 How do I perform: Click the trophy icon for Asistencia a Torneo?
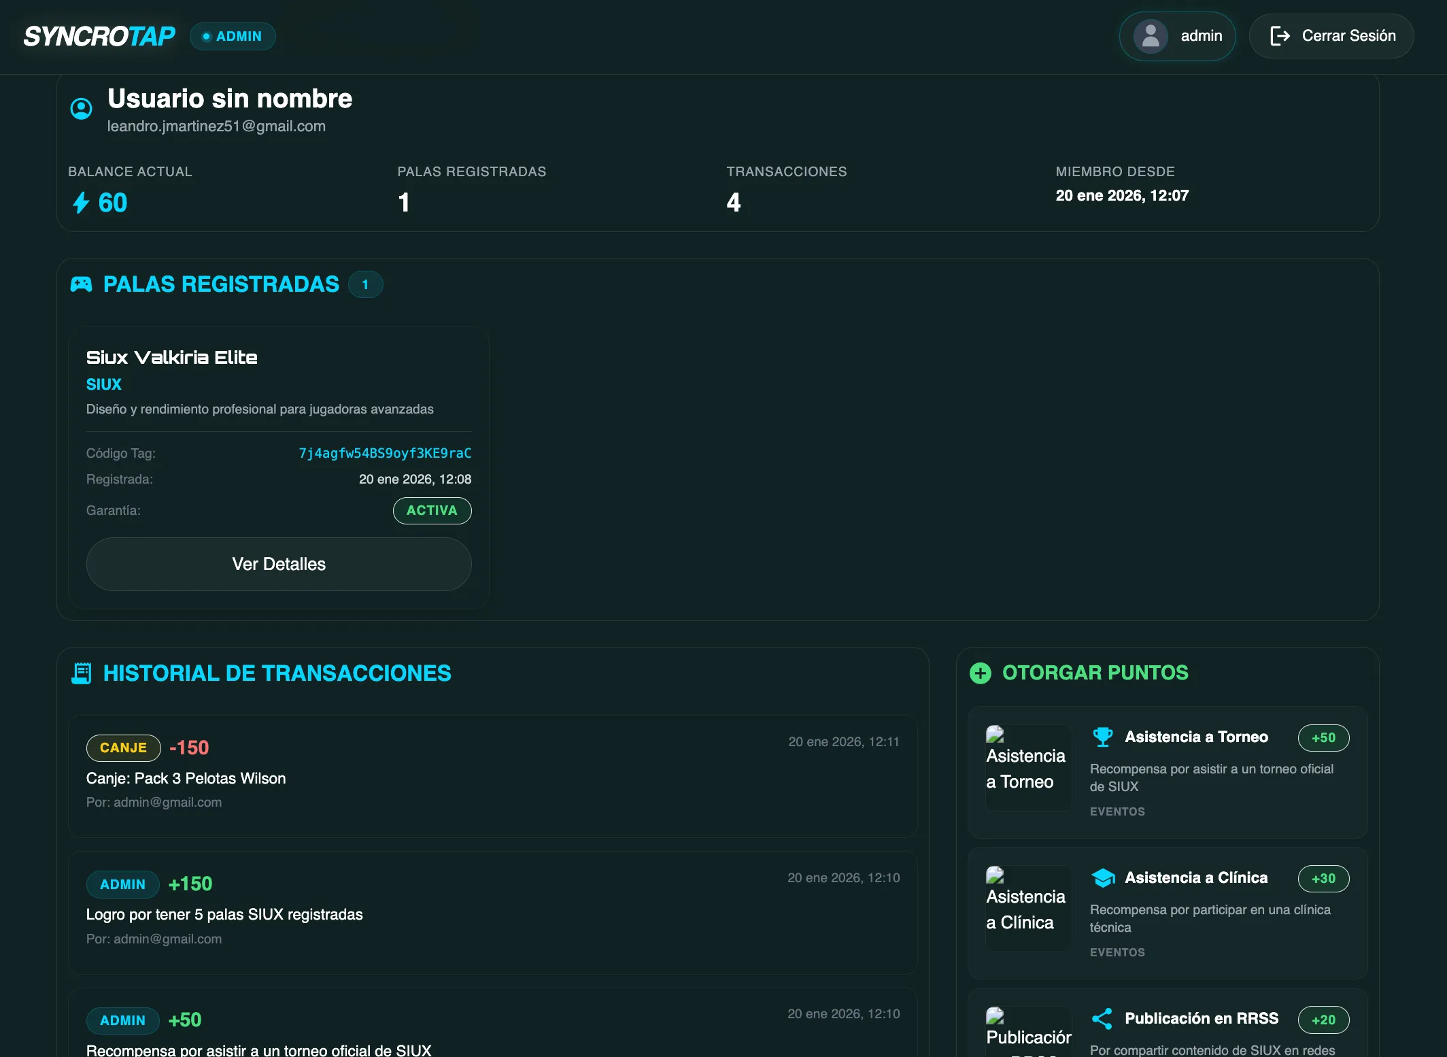click(1102, 737)
